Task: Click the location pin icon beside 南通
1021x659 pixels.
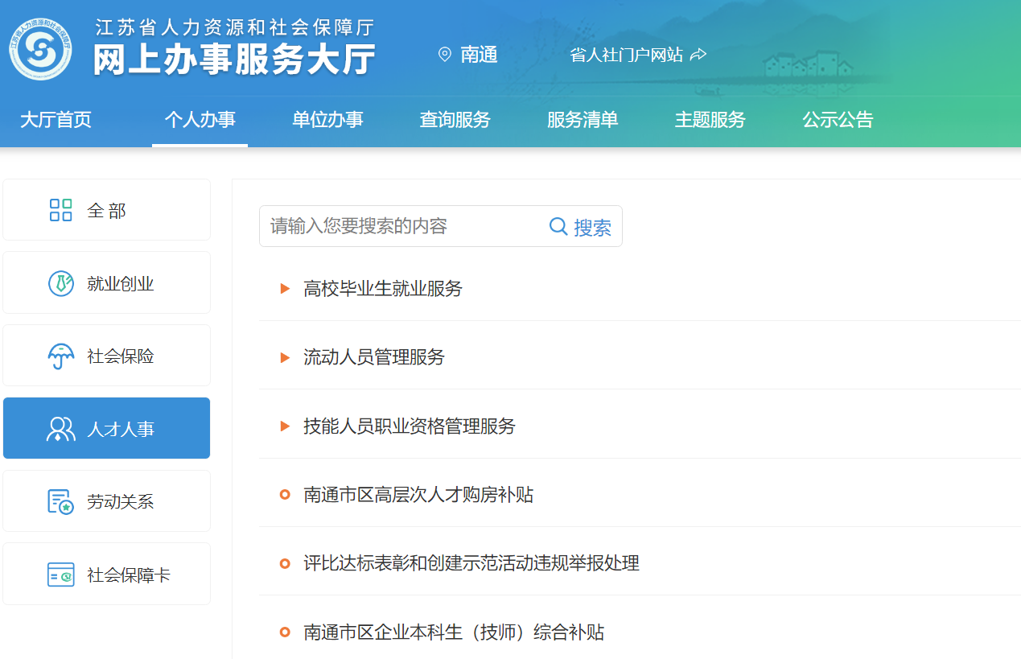Action: pyautogui.click(x=444, y=55)
